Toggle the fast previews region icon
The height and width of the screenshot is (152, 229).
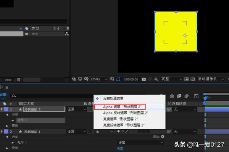tap(186, 79)
